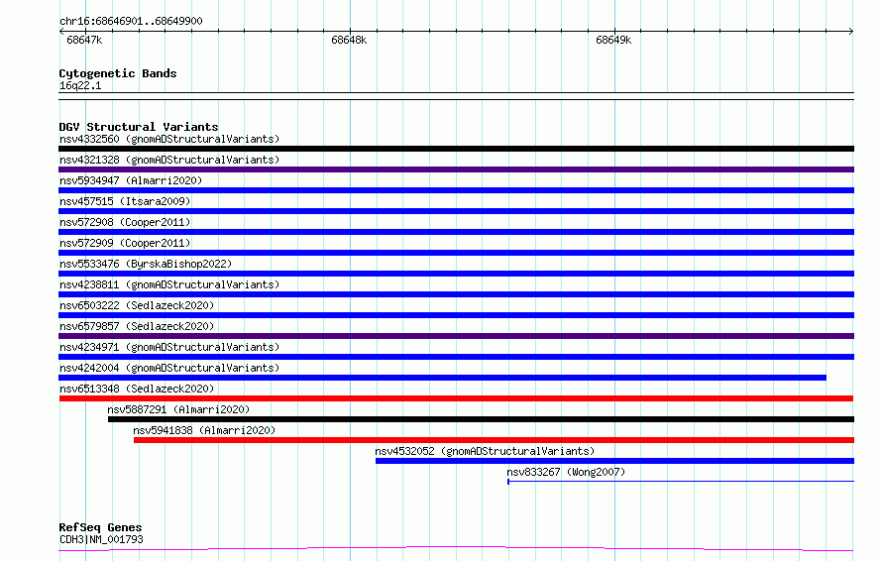
Task: Select the red bar under nsv5941838
Action: coord(494,440)
